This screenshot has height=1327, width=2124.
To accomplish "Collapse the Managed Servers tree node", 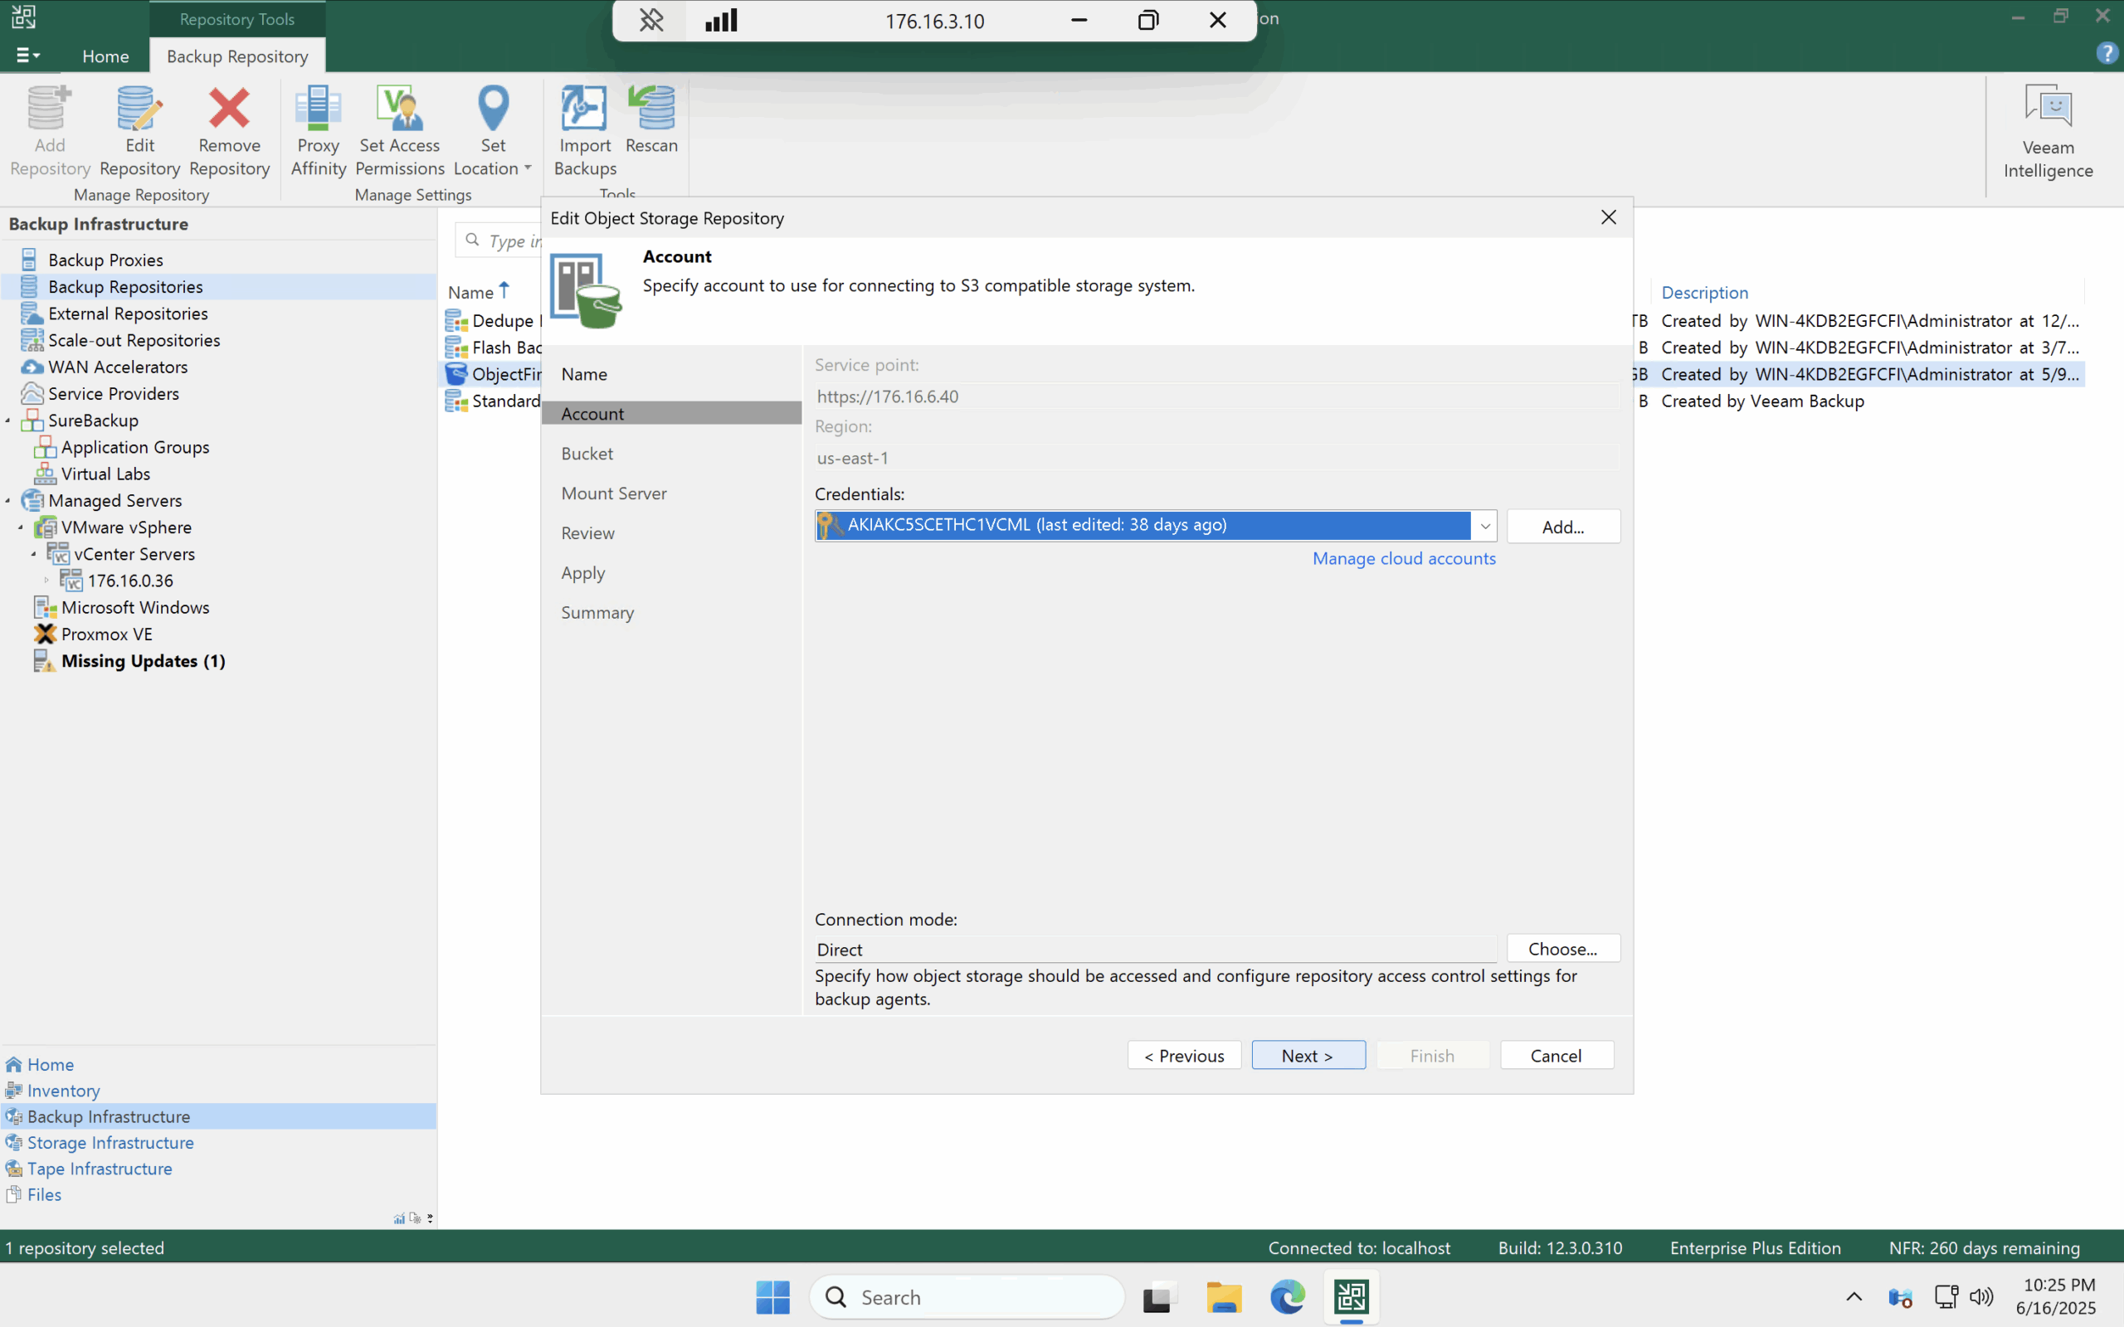I will (x=8, y=501).
